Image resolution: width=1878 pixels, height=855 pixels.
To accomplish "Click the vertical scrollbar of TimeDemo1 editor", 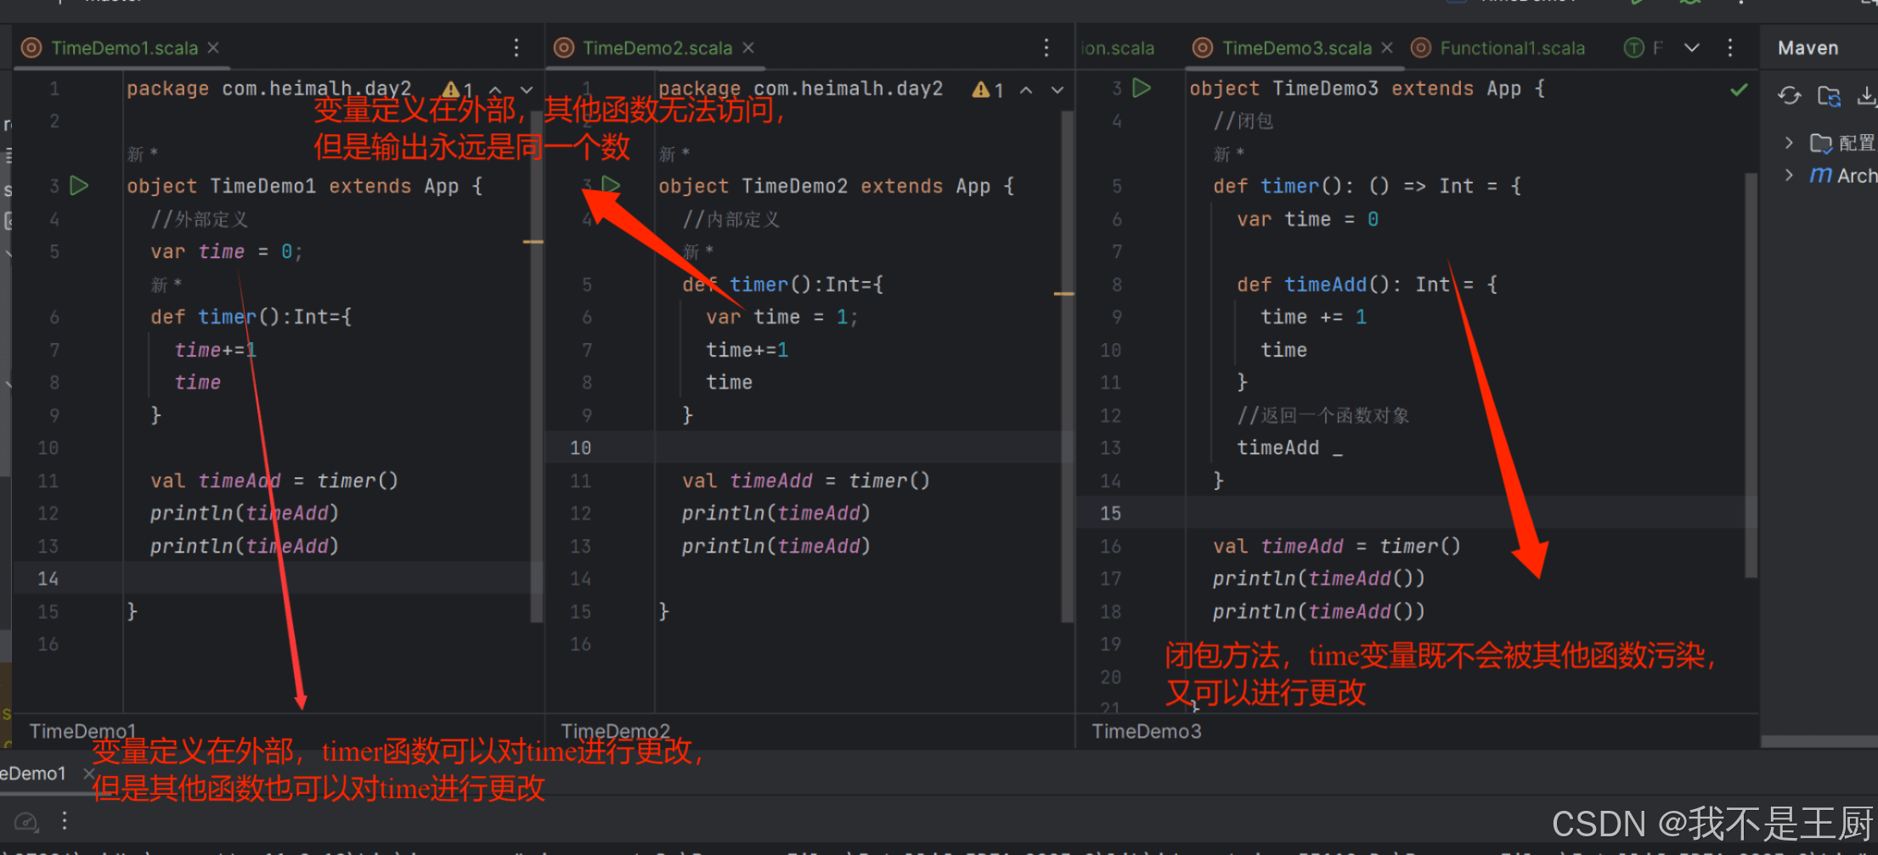I will pyautogui.click(x=536, y=365).
